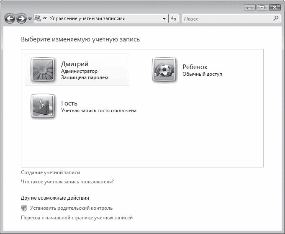Click the Forward navigation arrow button

coord(21,19)
